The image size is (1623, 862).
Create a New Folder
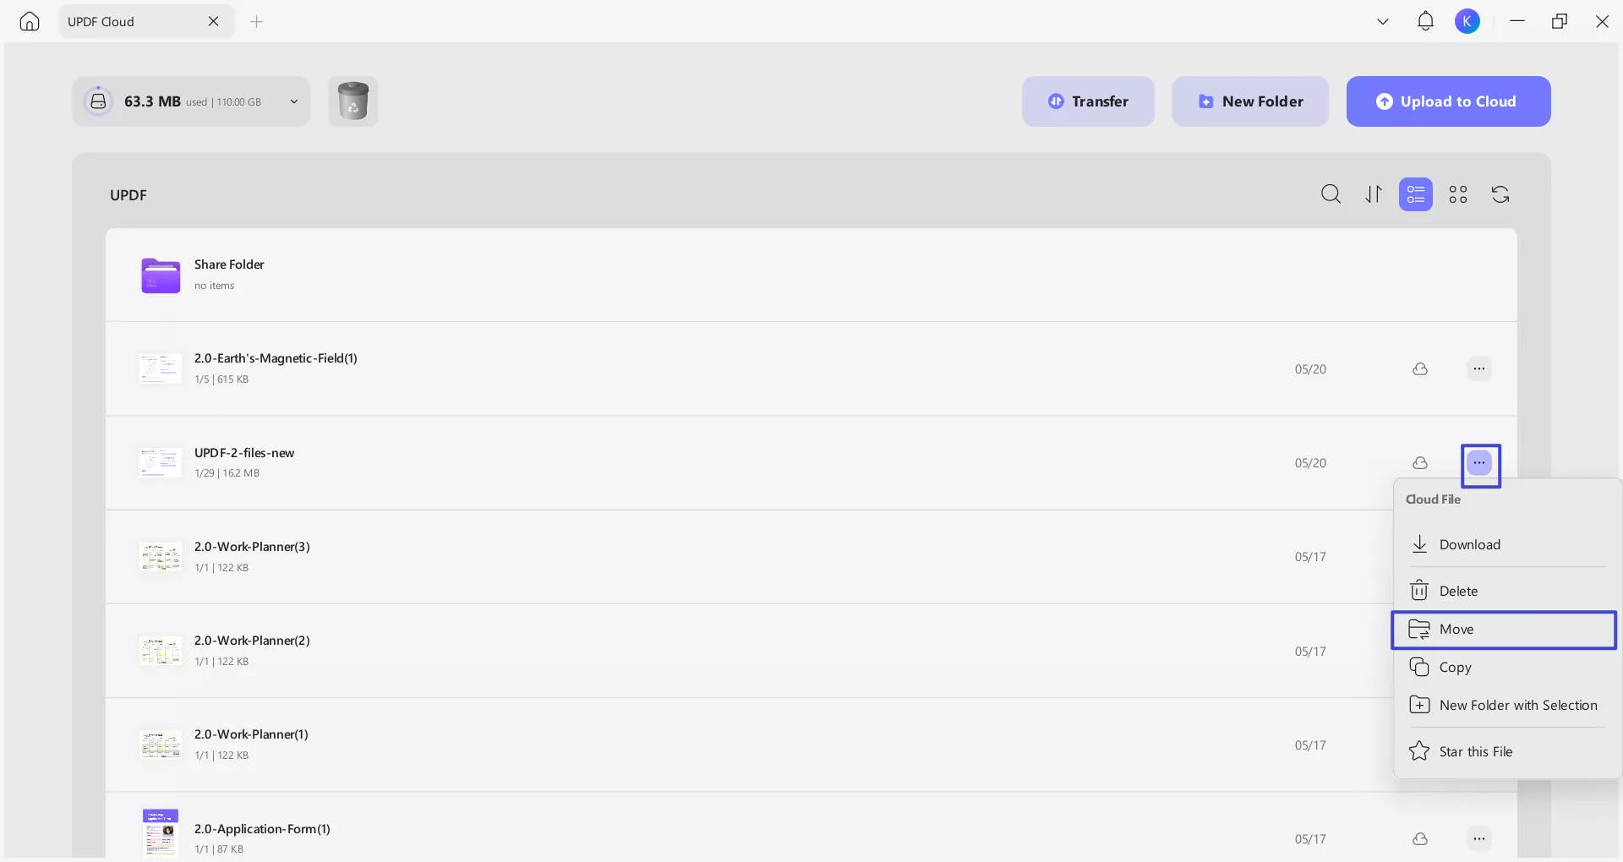(1250, 101)
